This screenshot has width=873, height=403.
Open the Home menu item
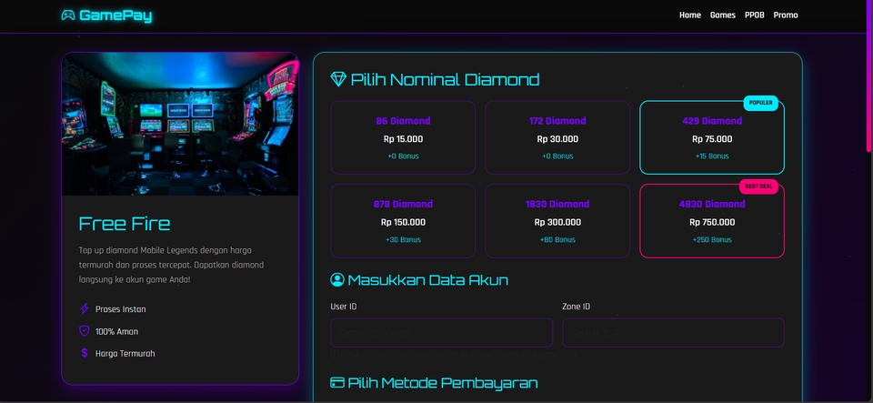tap(690, 15)
